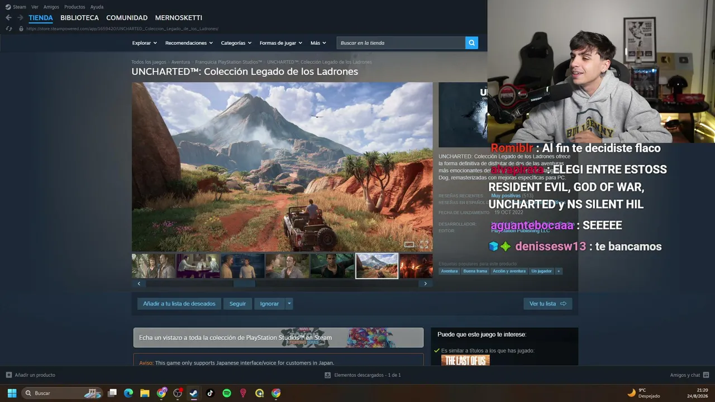Click the main jeep landscape screenshot
The image size is (715, 402).
click(282, 167)
